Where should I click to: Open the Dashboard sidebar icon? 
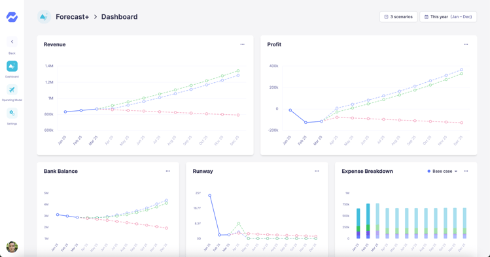[12, 66]
